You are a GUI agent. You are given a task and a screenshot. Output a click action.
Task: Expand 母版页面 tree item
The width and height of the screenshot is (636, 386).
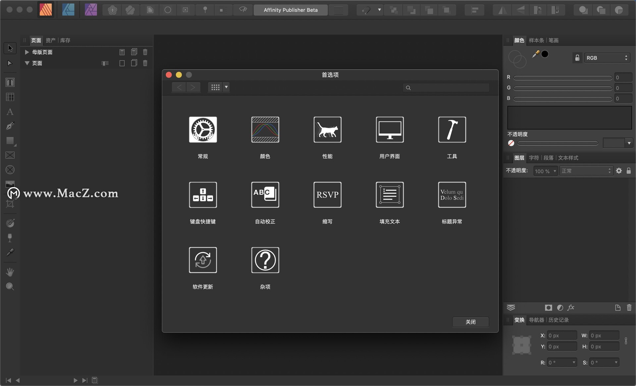26,52
